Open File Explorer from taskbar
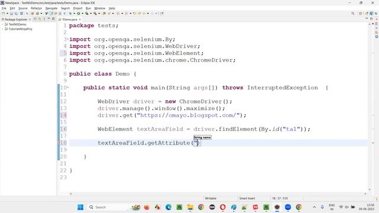The height and width of the screenshot is (213, 379). click(x=190, y=207)
